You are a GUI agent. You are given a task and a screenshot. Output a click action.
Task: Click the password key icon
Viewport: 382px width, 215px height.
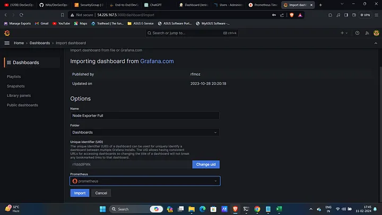pyautogui.click(x=274, y=15)
